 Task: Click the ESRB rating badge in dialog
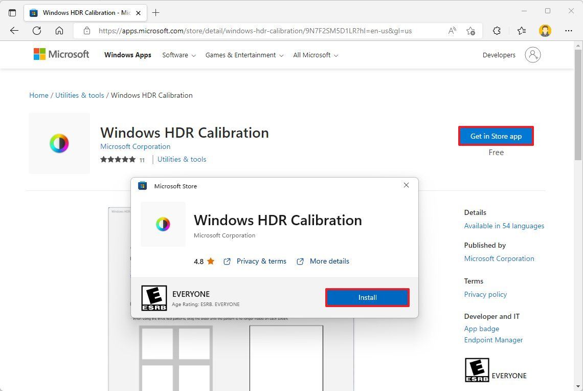(x=154, y=298)
